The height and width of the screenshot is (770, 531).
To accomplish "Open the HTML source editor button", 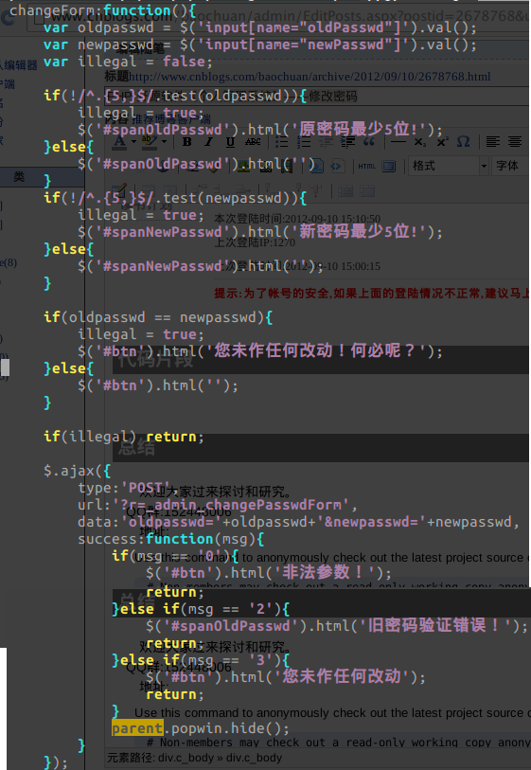I will pos(366,166).
